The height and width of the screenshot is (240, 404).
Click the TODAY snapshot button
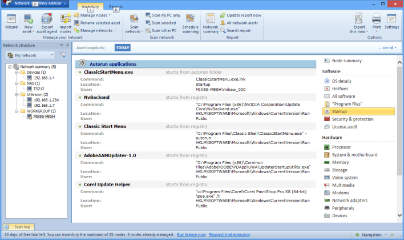122,48
